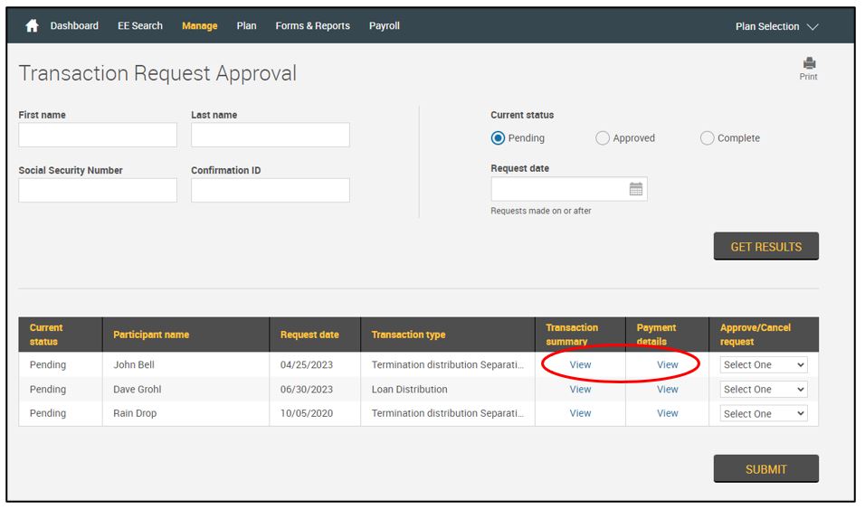Viewport: 865px width, 509px height.
Task: Select the Approved status radio button
Action: tap(603, 138)
